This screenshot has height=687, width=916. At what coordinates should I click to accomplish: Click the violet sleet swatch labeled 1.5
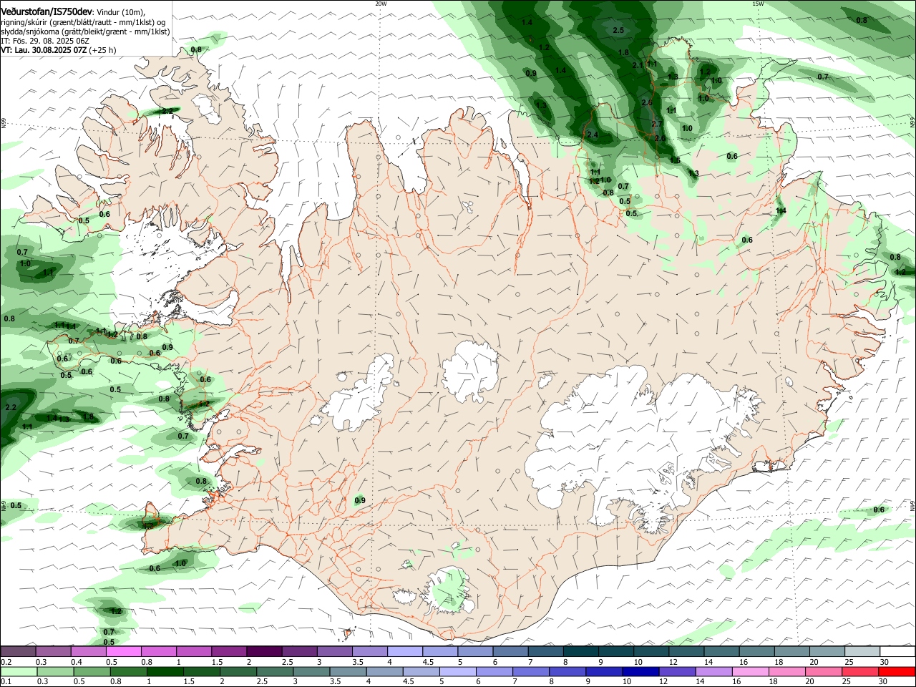228,652
